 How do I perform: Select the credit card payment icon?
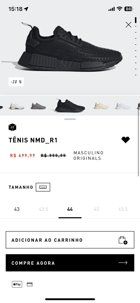(x=30, y=284)
